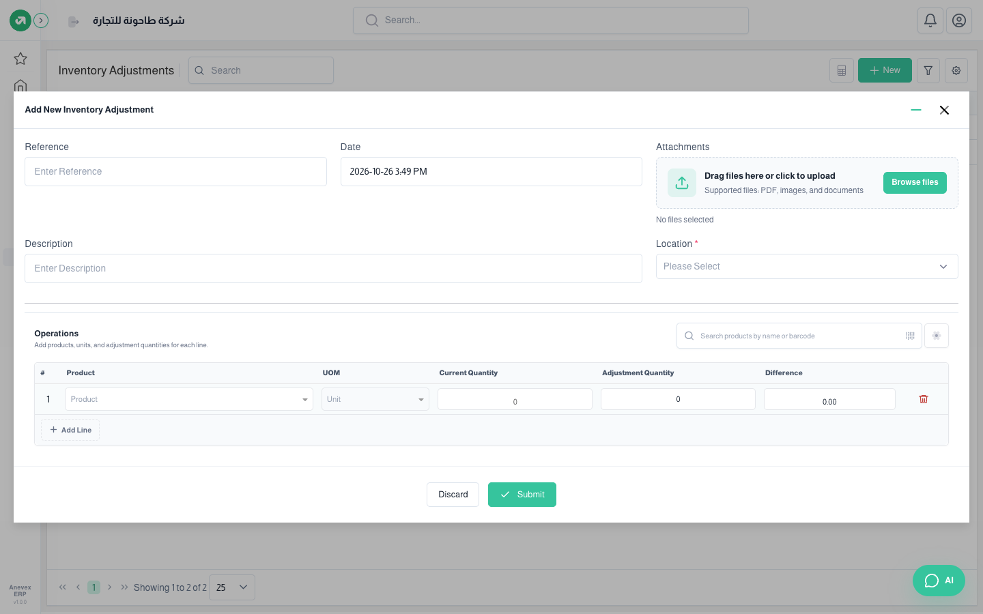Open the filter funnel icon
983x614 pixels.
928,70
